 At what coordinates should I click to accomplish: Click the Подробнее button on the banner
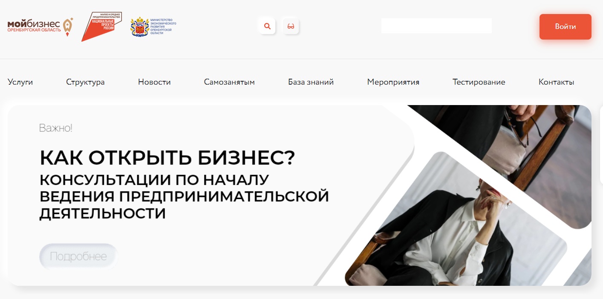[78, 256]
